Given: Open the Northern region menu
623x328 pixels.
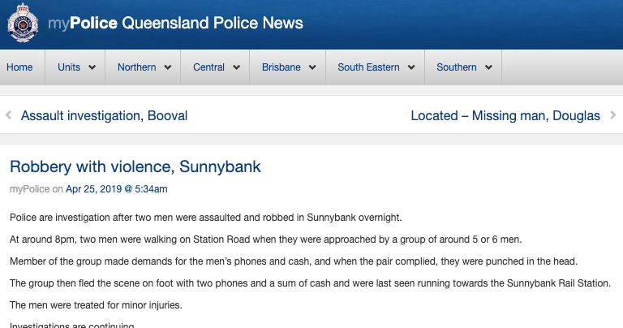Looking at the screenshot, I should (x=136, y=67).
